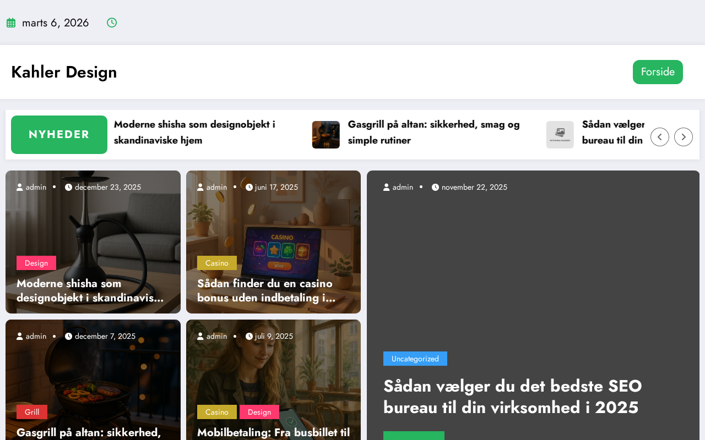Open Mobilbetaling: Fra busbillet til article

point(274,432)
